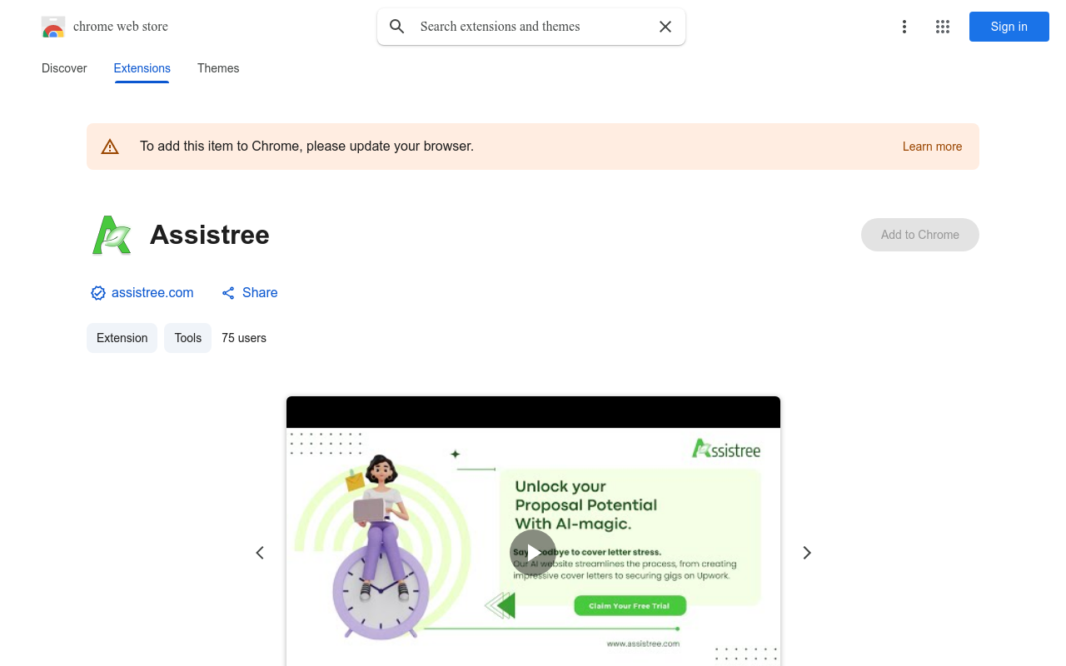Click the warning triangle icon in banner
Image resolution: width=1066 pixels, height=666 pixels.
point(110,147)
